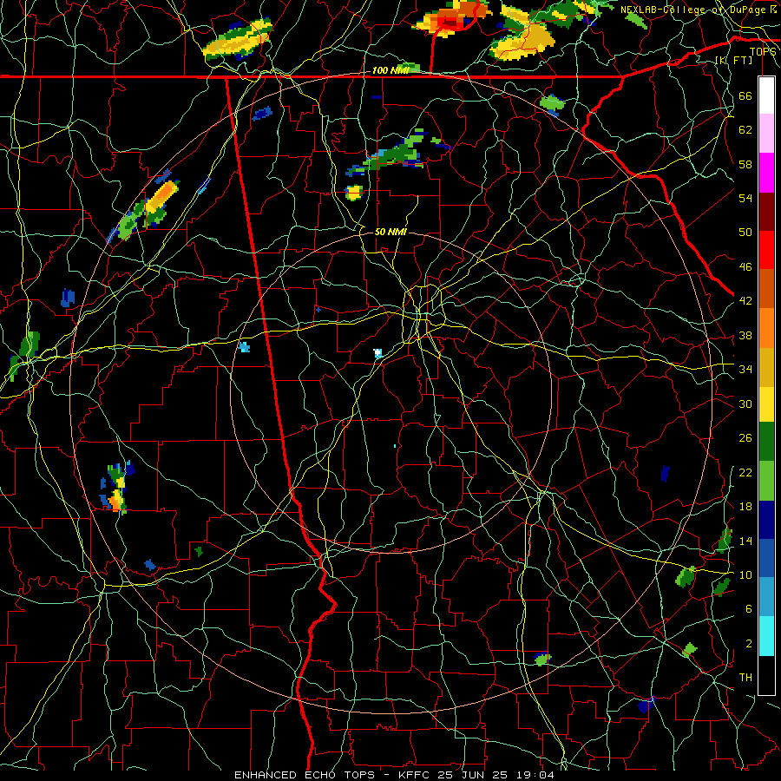Click the 6 legend value

[x=748, y=609]
